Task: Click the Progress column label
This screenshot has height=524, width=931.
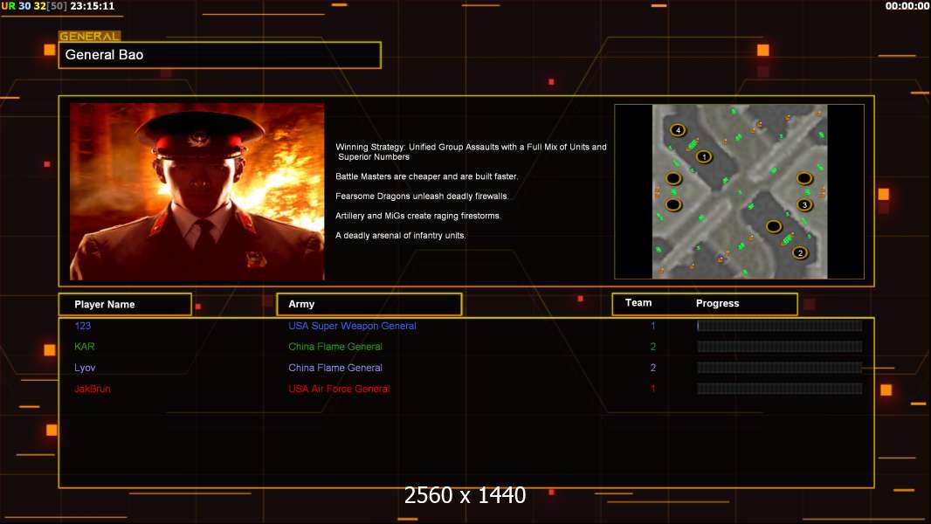Action: 717,303
